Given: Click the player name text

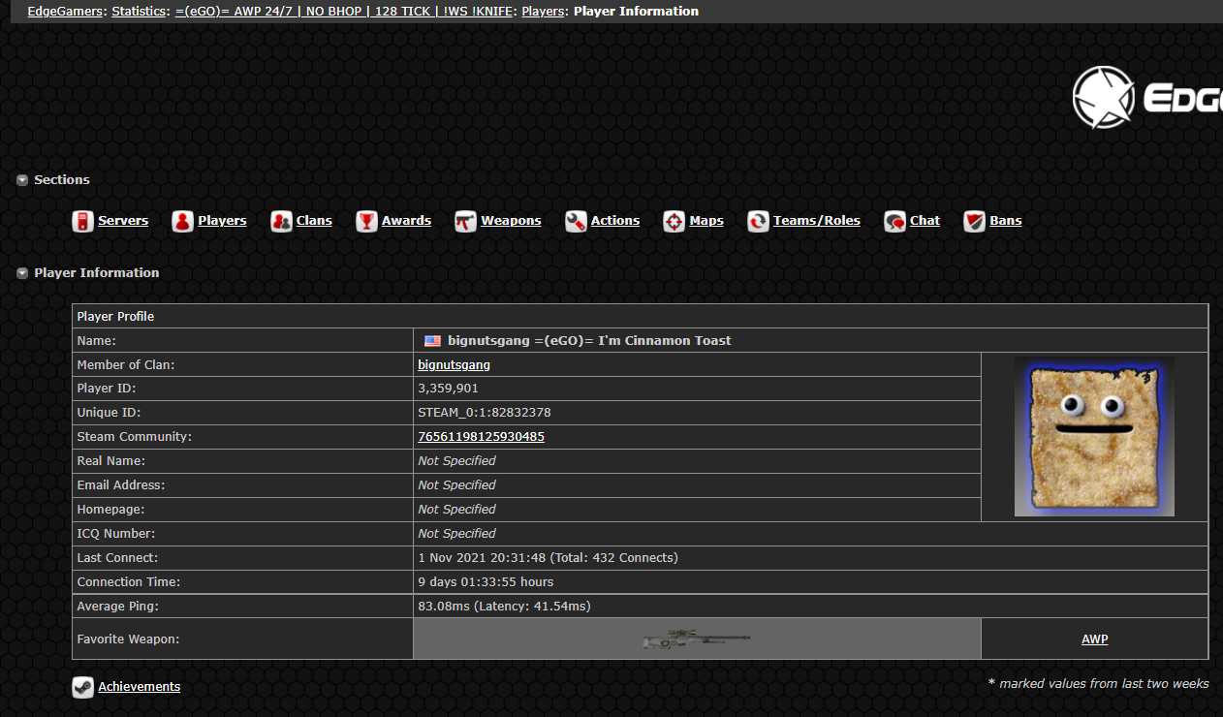Looking at the screenshot, I should [589, 341].
